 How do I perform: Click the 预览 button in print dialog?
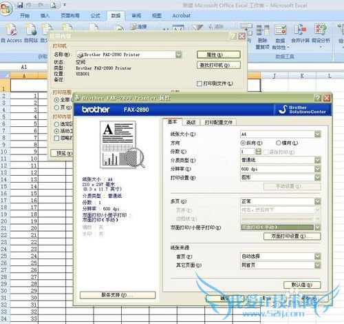(62, 153)
